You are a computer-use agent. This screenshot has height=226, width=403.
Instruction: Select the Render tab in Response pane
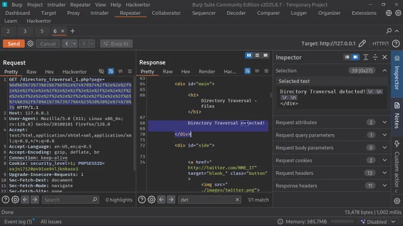tap(207, 72)
